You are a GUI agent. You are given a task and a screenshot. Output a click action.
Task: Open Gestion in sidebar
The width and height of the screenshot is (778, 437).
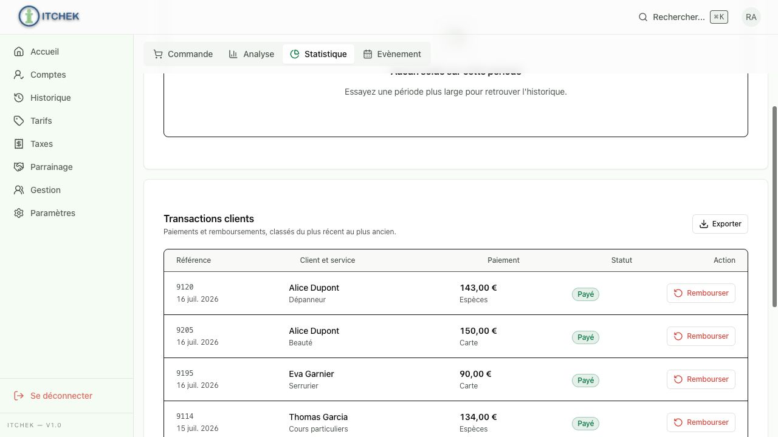67,190
